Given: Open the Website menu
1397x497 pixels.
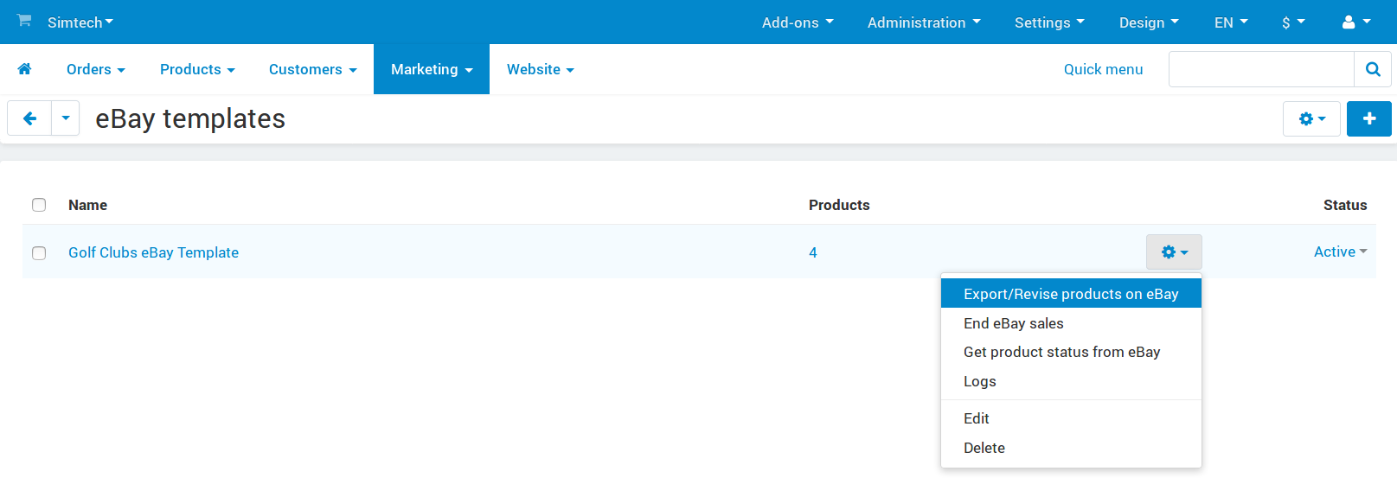Looking at the screenshot, I should tap(541, 69).
